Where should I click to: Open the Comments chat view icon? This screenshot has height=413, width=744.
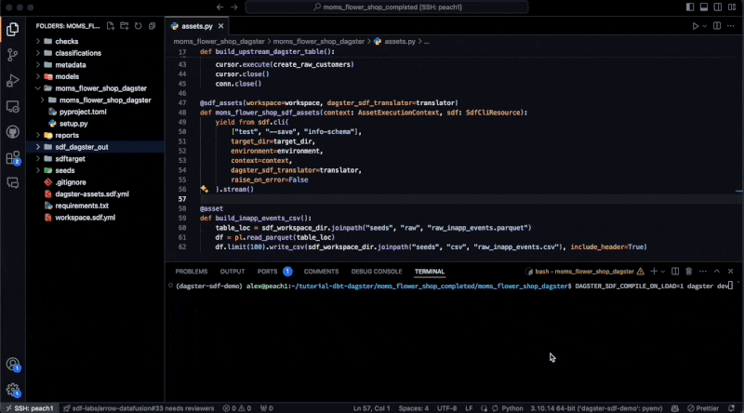tap(13, 182)
